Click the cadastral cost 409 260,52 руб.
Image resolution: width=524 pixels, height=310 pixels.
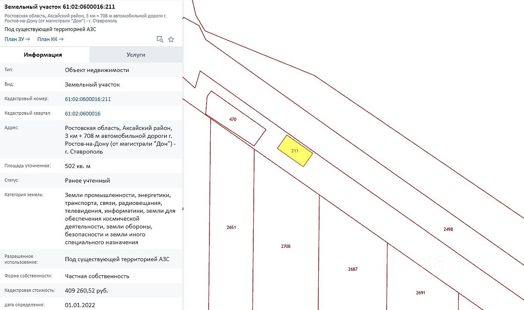tap(87, 291)
